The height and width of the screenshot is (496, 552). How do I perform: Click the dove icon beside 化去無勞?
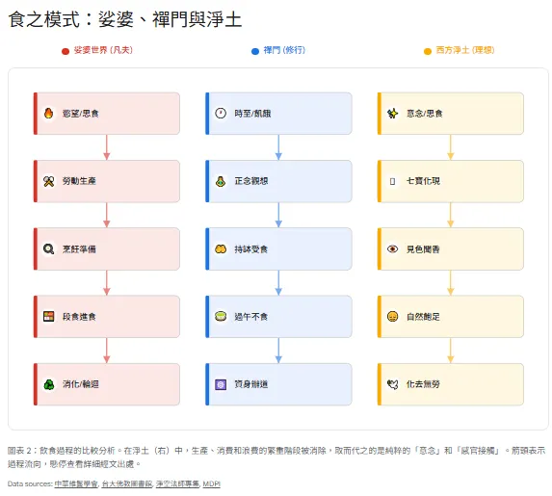(392, 384)
